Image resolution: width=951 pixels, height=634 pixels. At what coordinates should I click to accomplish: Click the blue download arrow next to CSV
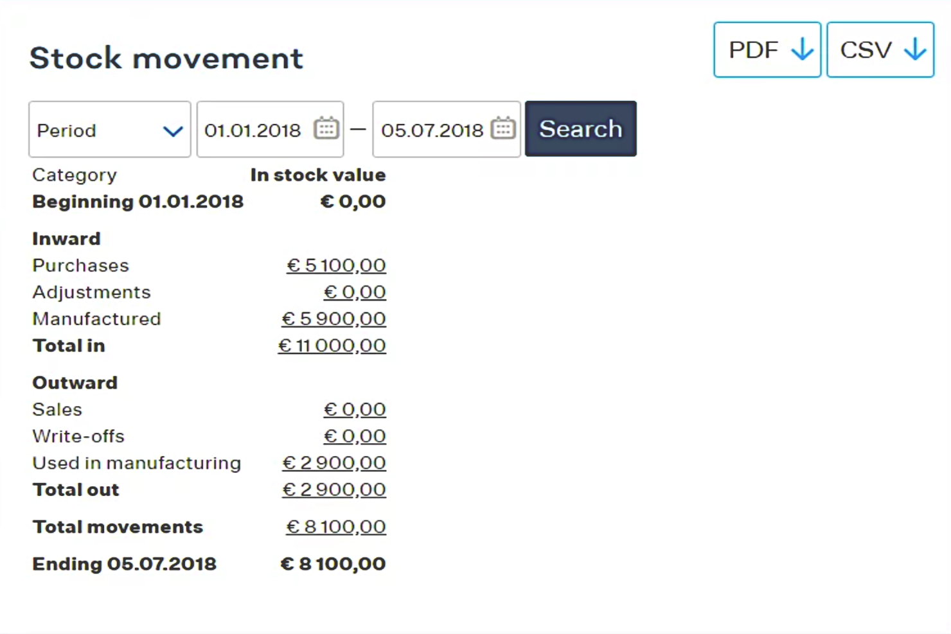pos(915,49)
